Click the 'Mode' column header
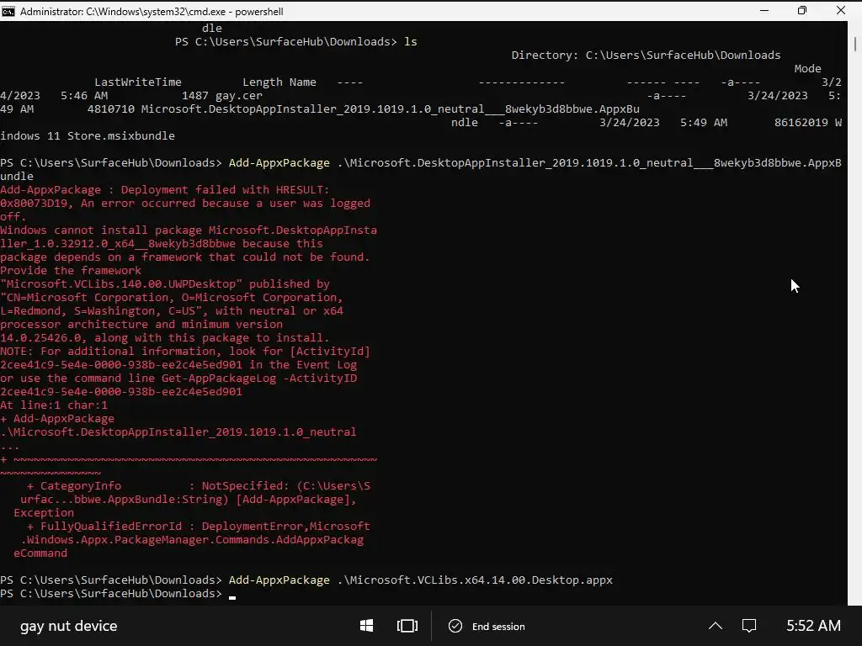This screenshot has height=646, width=862. (x=807, y=69)
